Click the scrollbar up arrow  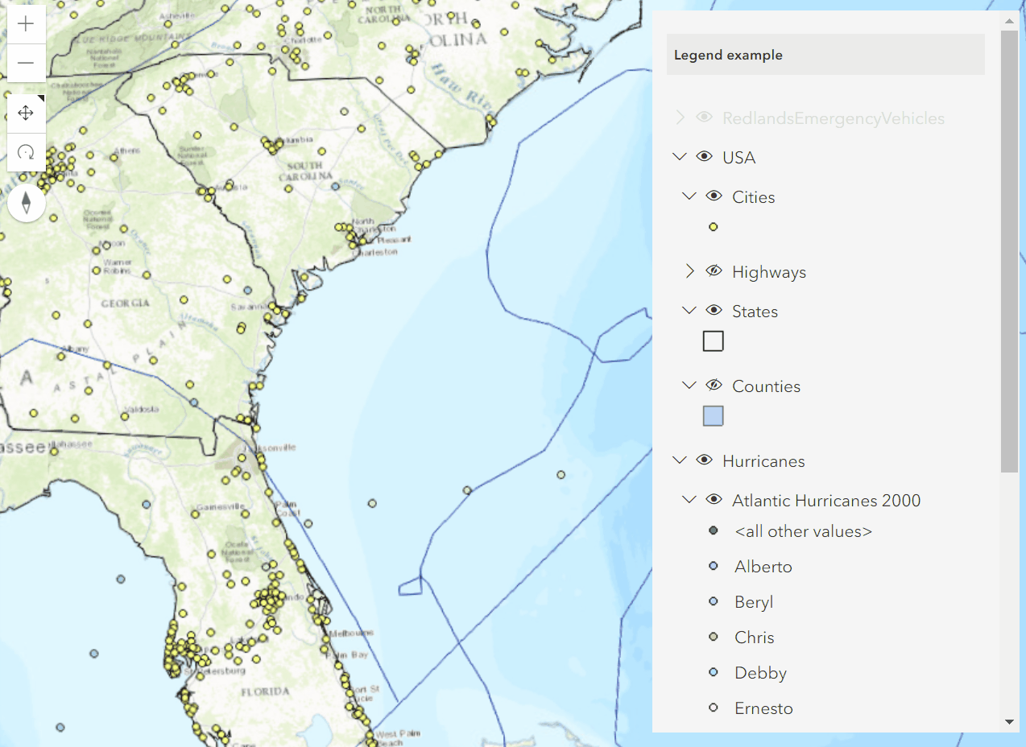point(1010,19)
